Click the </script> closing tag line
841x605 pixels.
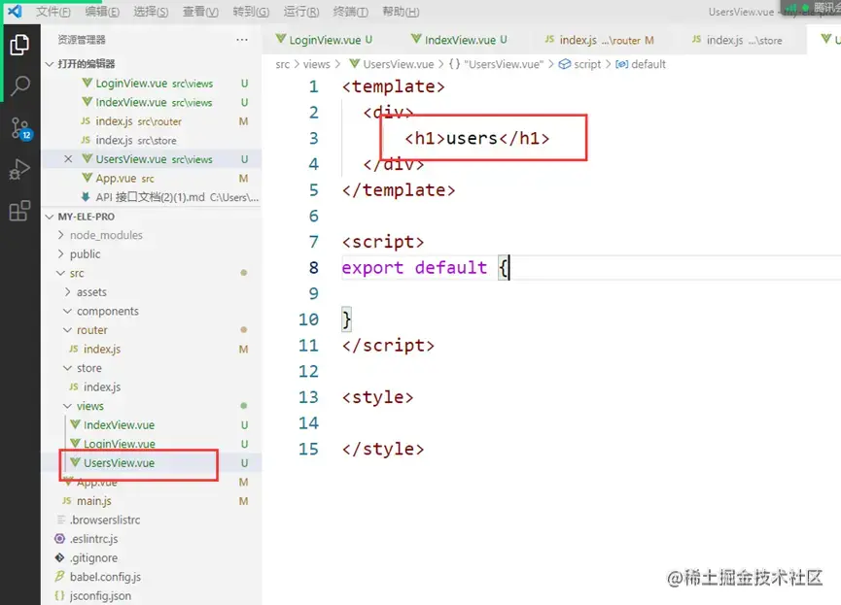[x=388, y=345]
